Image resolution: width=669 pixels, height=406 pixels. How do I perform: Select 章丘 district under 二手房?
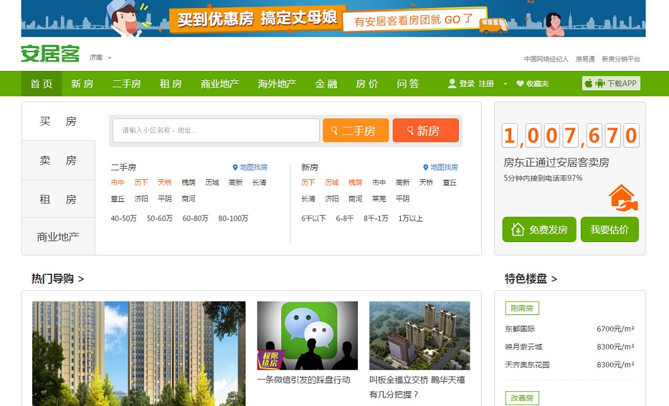[117, 199]
